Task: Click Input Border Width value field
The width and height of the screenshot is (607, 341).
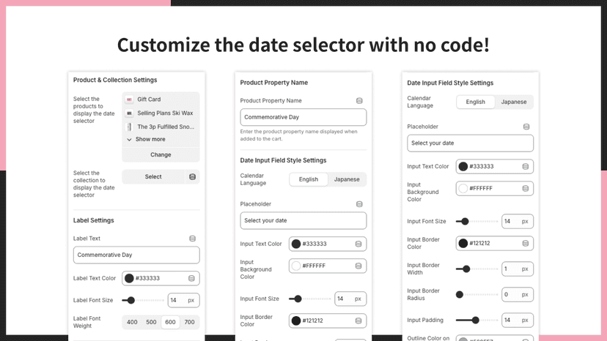Action: (517, 269)
